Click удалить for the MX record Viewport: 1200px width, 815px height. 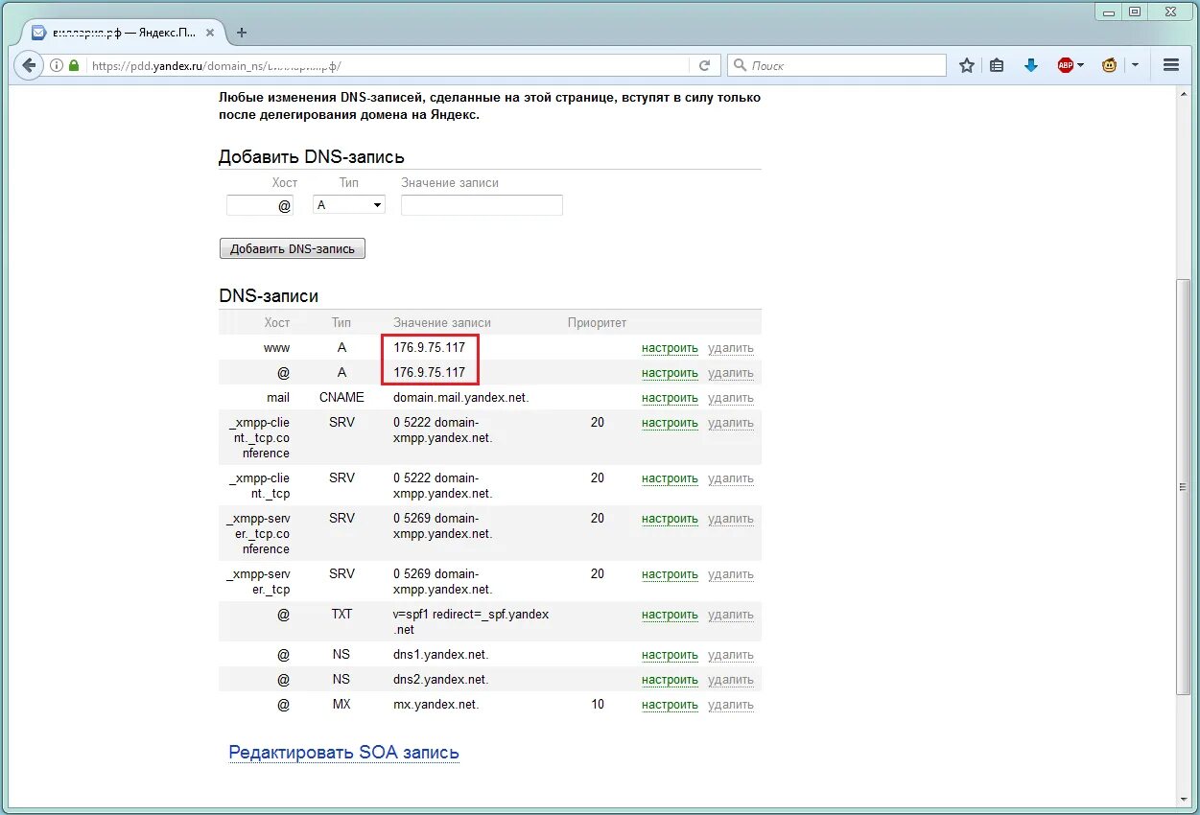(x=731, y=705)
